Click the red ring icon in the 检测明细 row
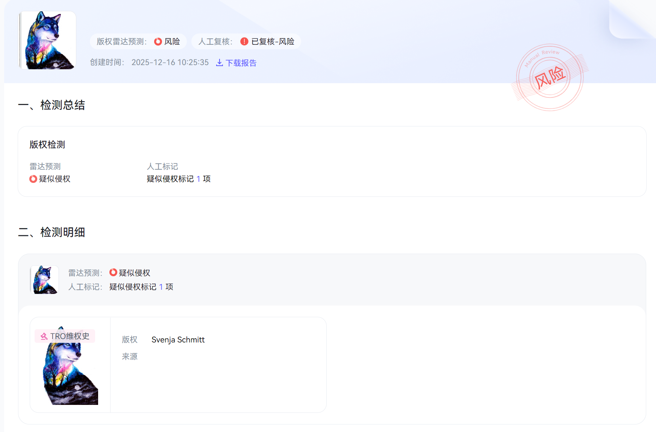 [x=113, y=272]
